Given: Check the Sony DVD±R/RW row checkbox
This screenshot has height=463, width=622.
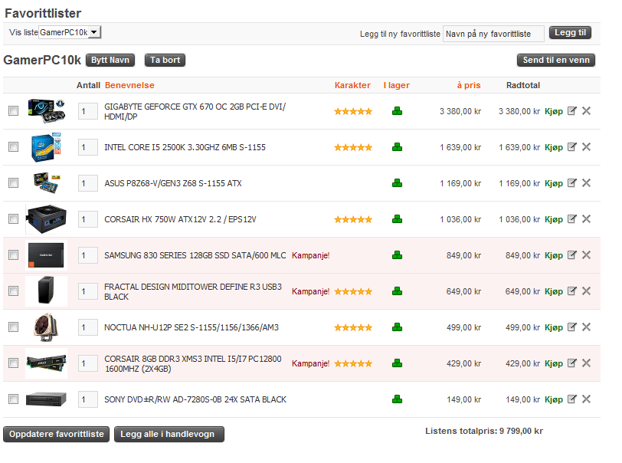Looking at the screenshot, I should 13,399.
